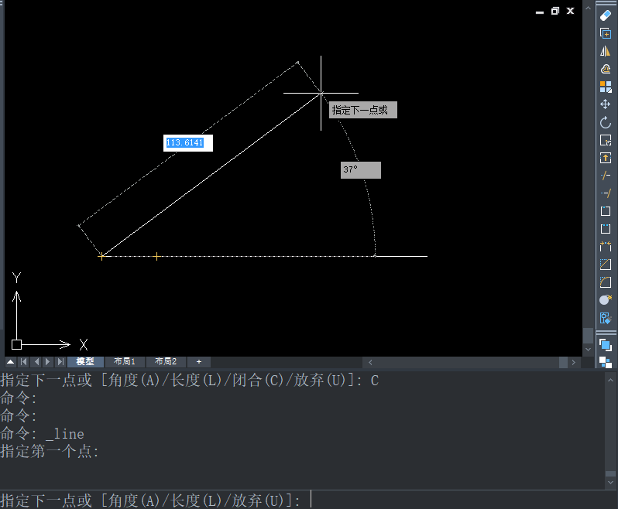Image resolution: width=618 pixels, height=509 pixels.
Task: Click command history scrollbar down arrow
Action: (610, 482)
